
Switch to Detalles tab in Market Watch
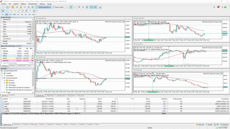(13, 66)
